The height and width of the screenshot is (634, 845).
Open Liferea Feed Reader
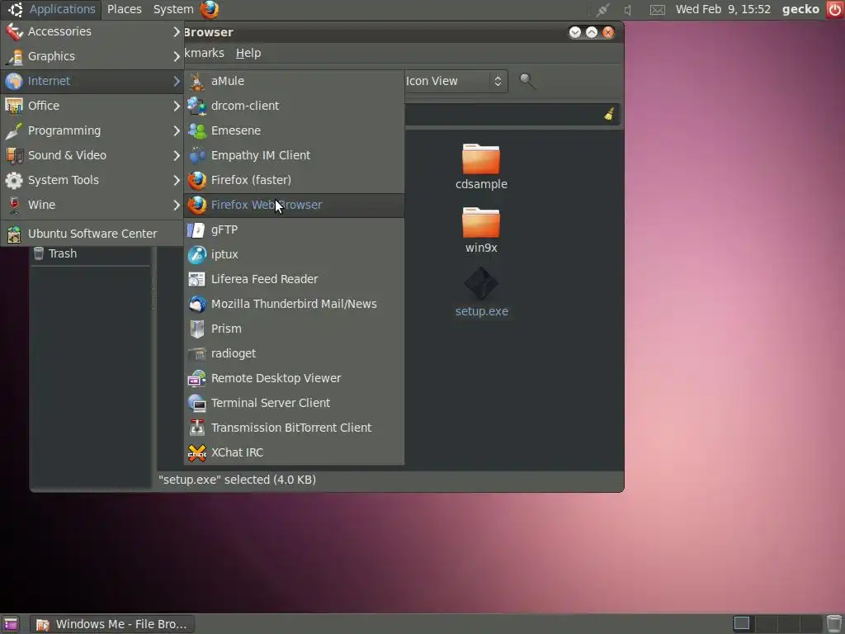click(x=294, y=279)
